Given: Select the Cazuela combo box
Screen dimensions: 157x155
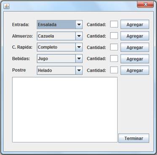Looking at the screenshot, I should pyautogui.click(x=60, y=36).
